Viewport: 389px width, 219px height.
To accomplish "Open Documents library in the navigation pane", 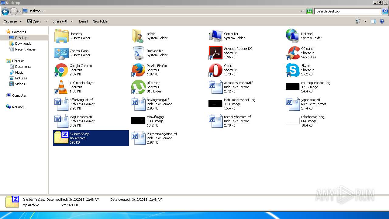I will click(23, 67).
